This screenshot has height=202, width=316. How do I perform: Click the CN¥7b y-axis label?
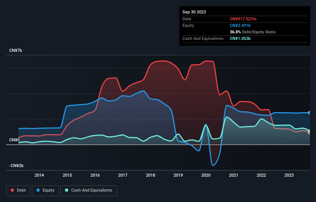[15, 50]
